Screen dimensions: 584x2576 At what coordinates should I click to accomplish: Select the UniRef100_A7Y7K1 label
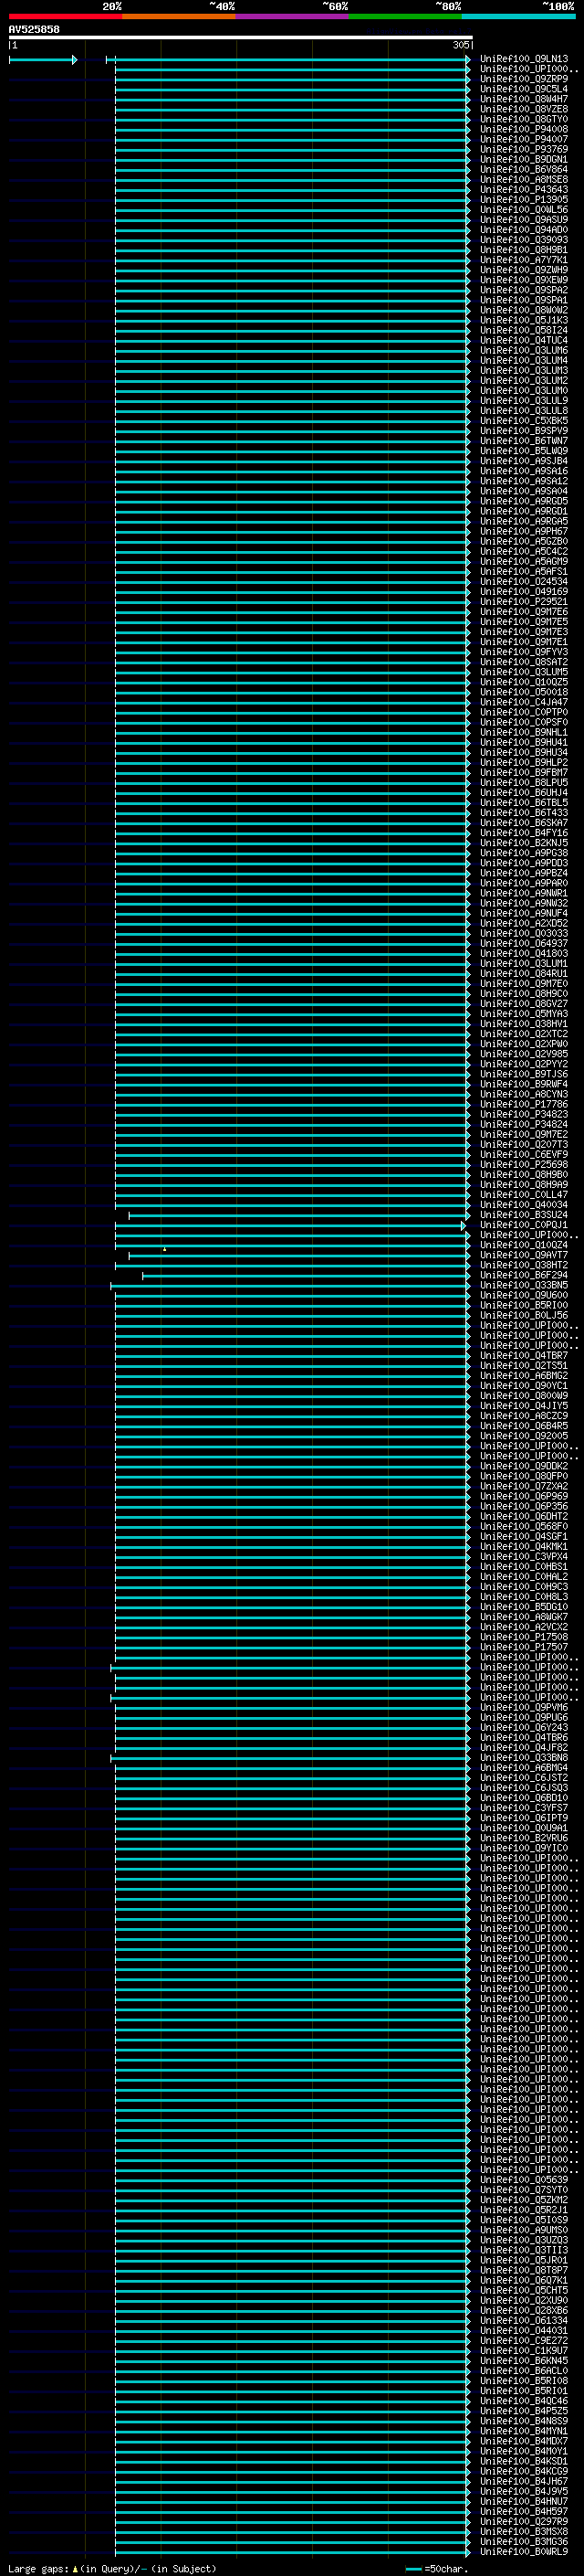point(524,260)
